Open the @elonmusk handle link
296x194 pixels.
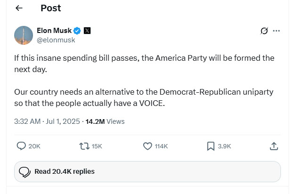pyautogui.click(x=56, y=40)
